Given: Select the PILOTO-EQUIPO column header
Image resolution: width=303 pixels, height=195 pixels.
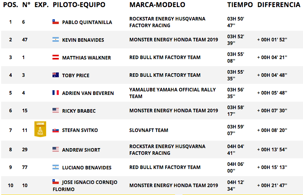Looking at the screenshot, I should 79,5.
